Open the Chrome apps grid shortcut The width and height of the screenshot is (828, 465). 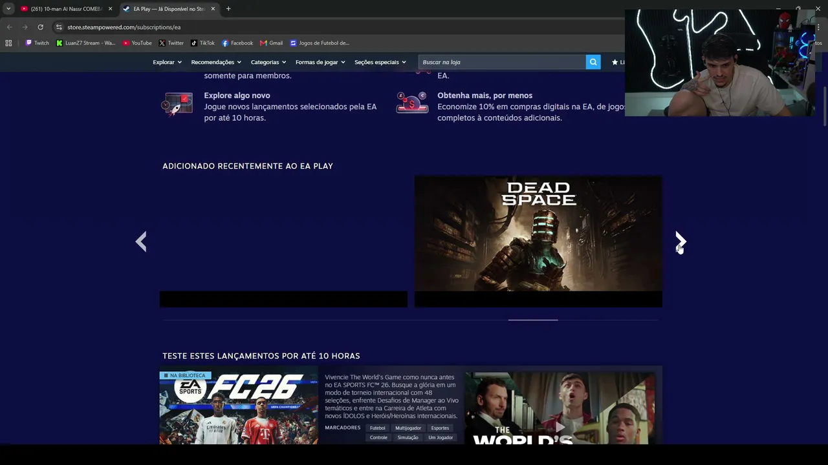(8, 43)
